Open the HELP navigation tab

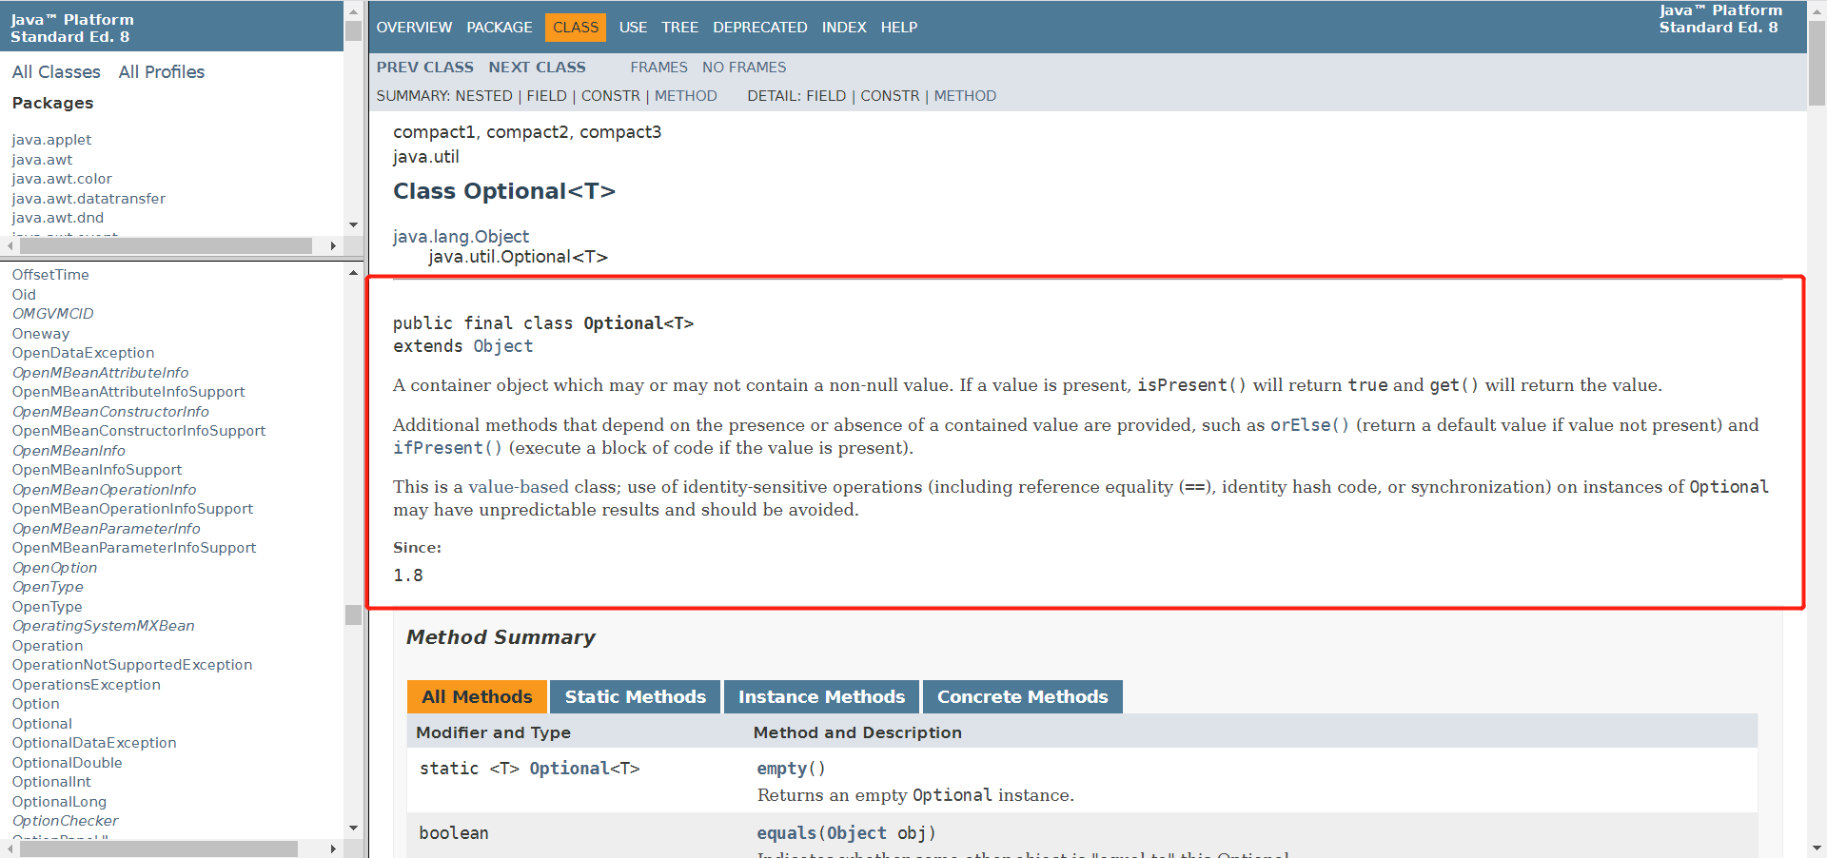tap(899, 28)
